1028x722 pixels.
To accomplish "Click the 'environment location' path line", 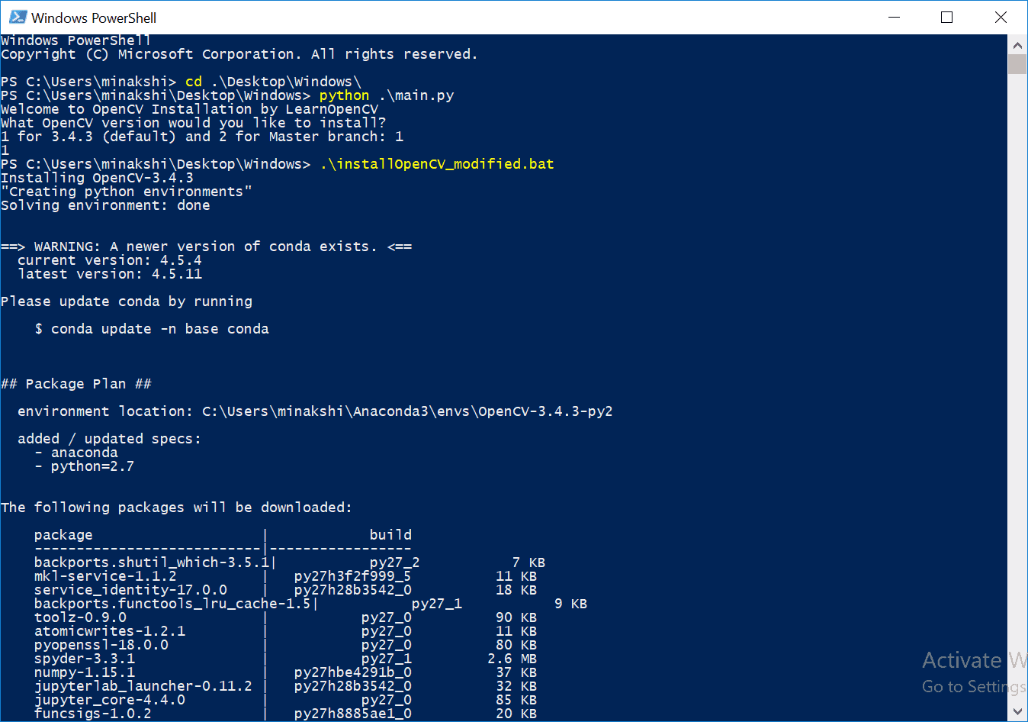I will click(x=315, y=411).
